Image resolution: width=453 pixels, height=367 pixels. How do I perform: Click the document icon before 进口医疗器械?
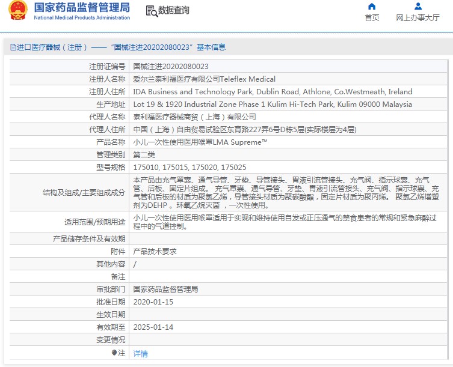(x=13, y=47)
